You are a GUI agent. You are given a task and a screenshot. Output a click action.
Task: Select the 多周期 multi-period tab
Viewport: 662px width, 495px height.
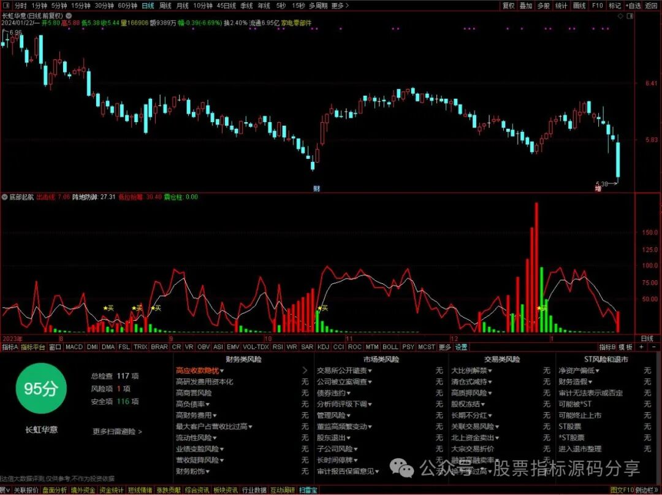click(318, 6)
